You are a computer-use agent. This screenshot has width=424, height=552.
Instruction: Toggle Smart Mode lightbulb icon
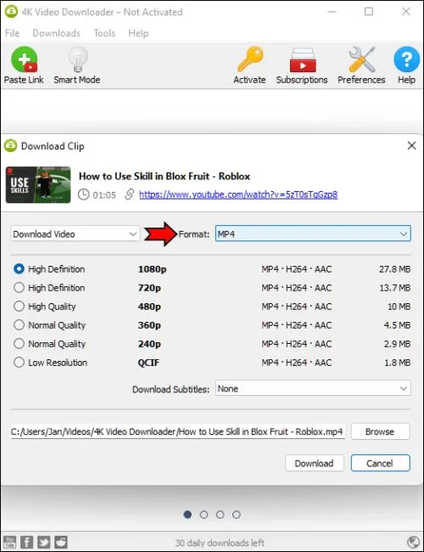point(77,59)
